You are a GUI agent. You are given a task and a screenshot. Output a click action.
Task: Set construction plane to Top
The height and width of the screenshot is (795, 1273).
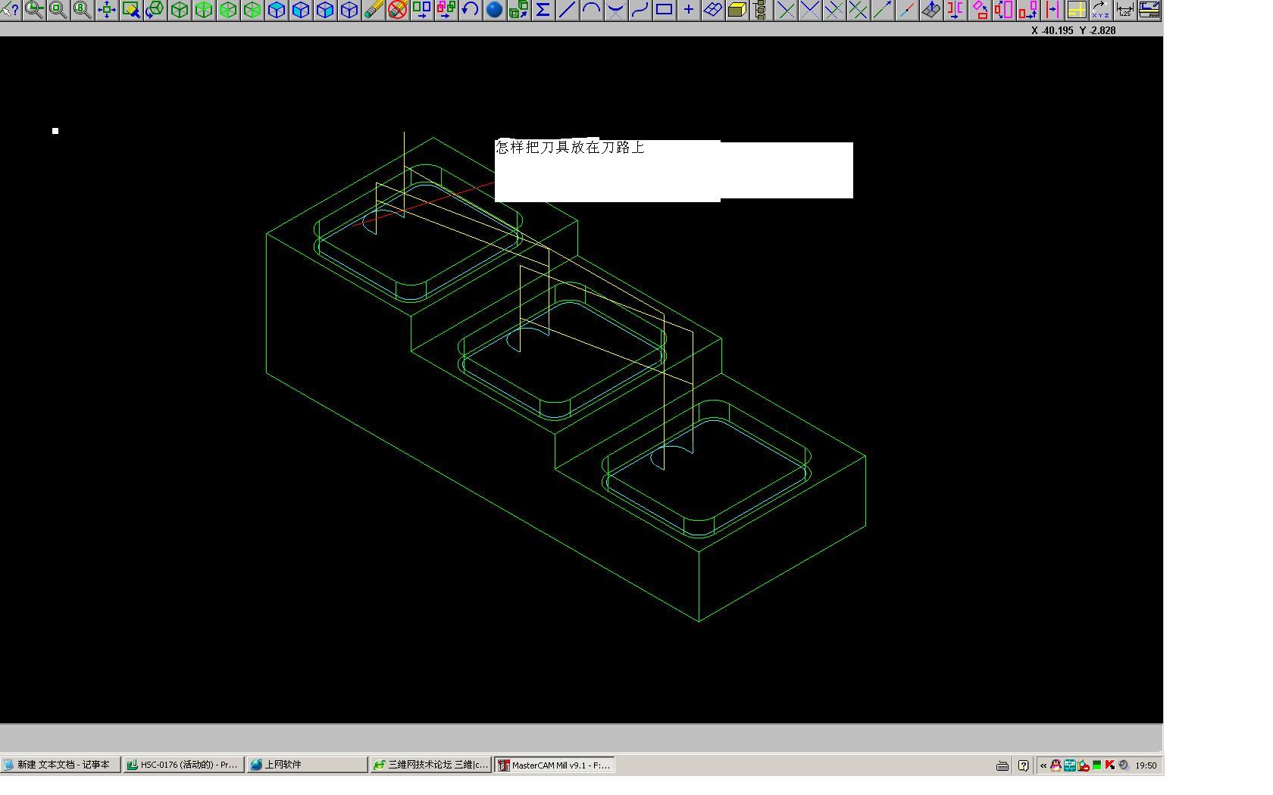tap(277, 10)
